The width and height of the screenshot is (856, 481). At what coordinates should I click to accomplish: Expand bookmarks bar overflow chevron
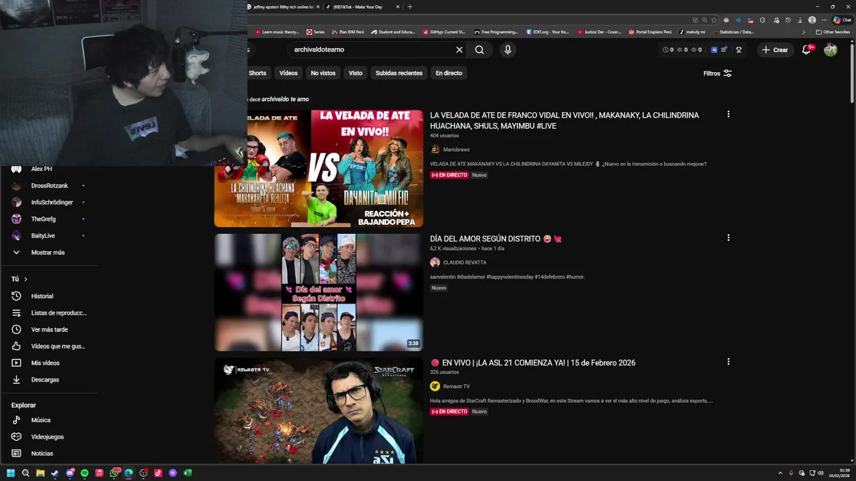click(x=804, y=32)
